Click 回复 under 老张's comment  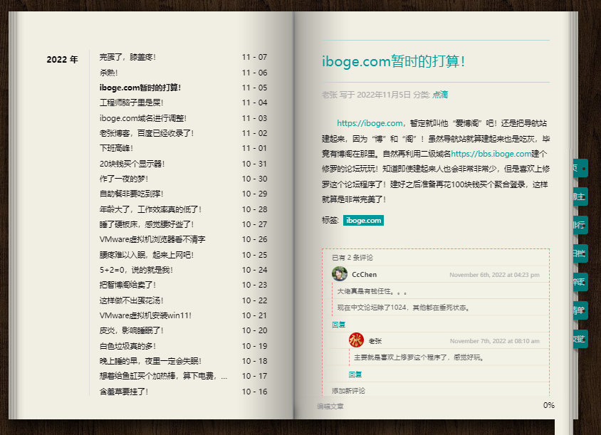tap(355, 374)
